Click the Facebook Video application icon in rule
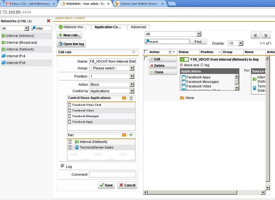The width and height of the screenshot is (275, 200). (184, 86)
